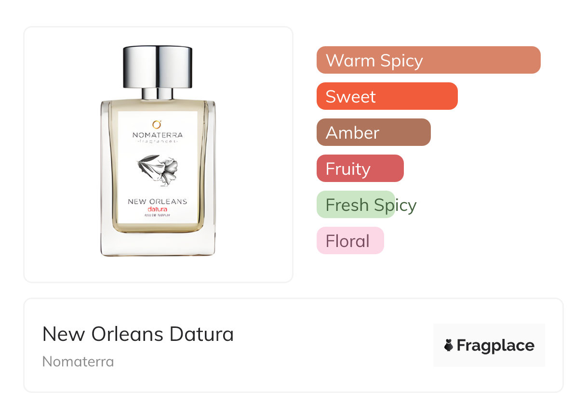Select the Warm Spicy accord bar
Screen dimensions: 587x416
pyautogui.click(x=428, y=60)
